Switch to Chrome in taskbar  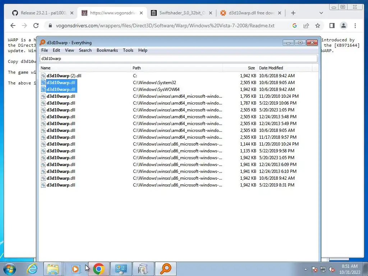tap(98, 269)
